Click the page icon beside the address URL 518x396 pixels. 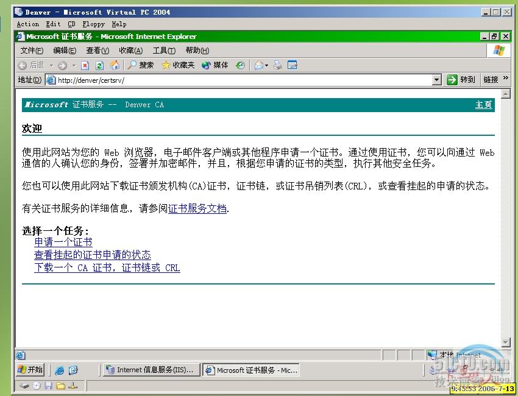coord(51,80)
